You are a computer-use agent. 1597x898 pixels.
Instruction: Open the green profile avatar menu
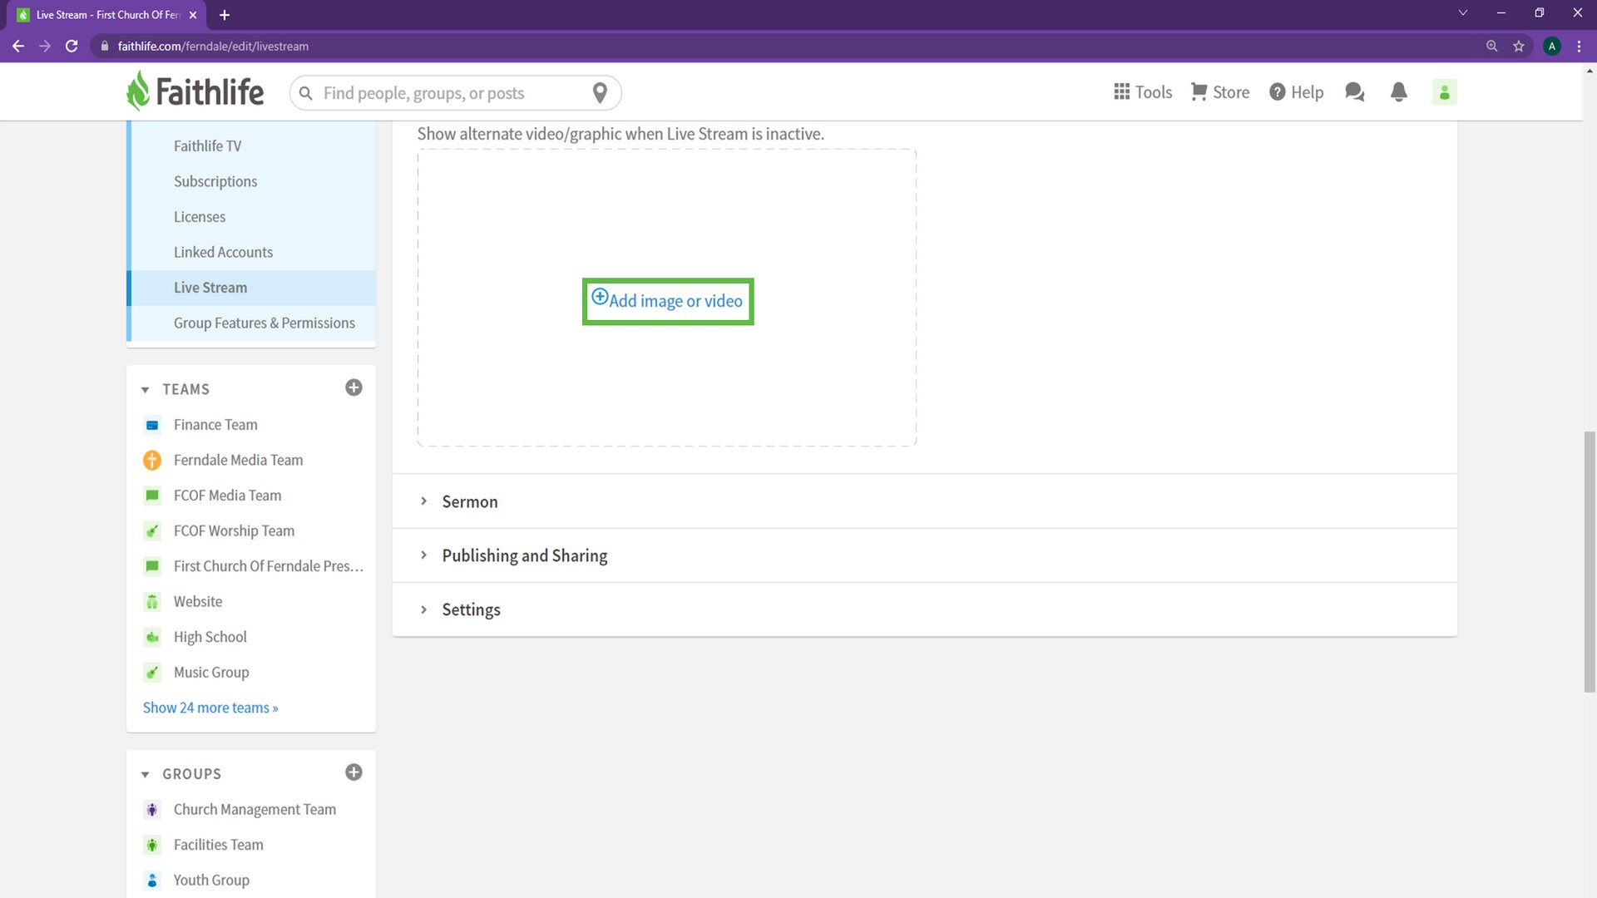pyautogui.click(x=1445, y=92)
